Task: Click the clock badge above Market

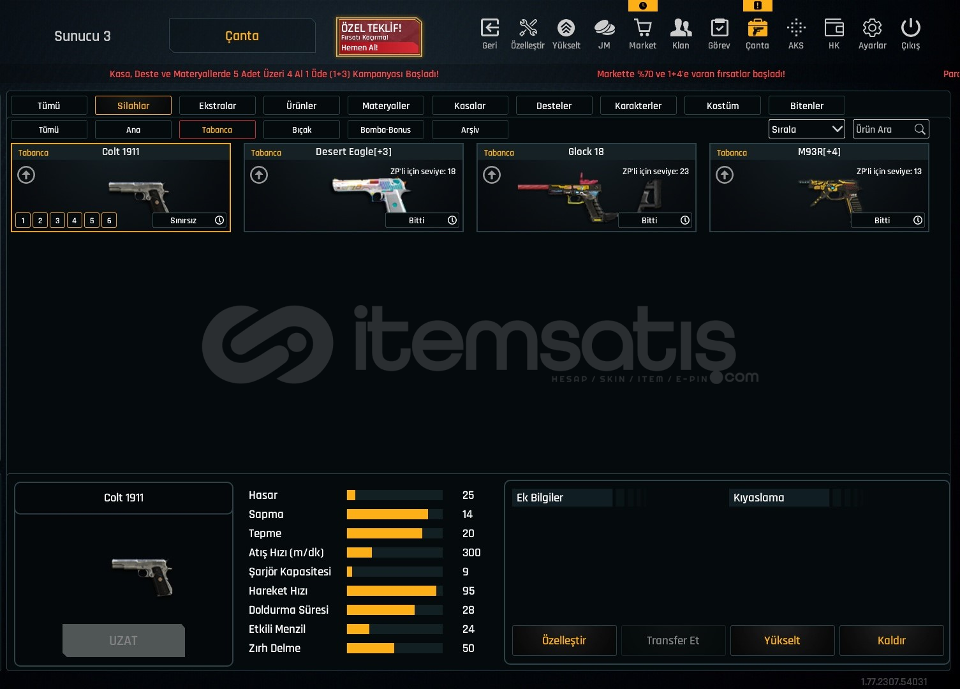Action: pyautogui.click(x=642, y=6)
